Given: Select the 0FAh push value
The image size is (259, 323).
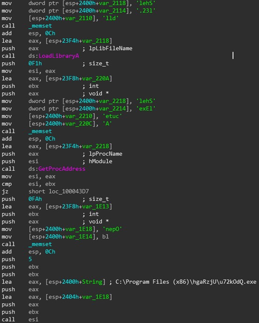Looking at the screenshot, I should pyautogui.click(x=35, y=199).
